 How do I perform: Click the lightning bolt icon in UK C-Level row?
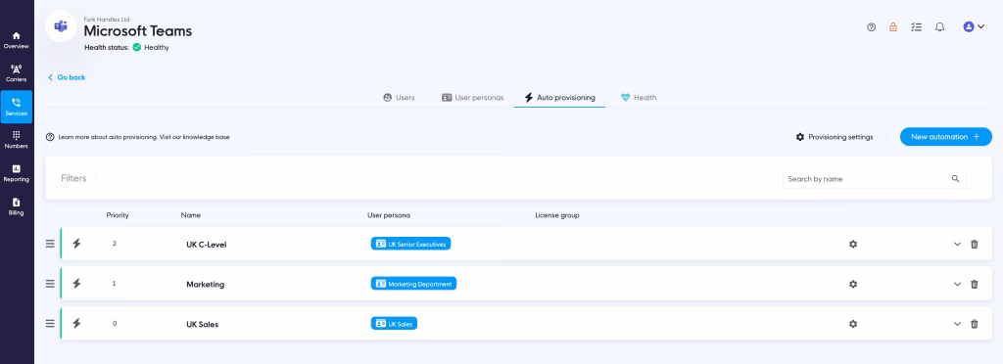point(76,244)
